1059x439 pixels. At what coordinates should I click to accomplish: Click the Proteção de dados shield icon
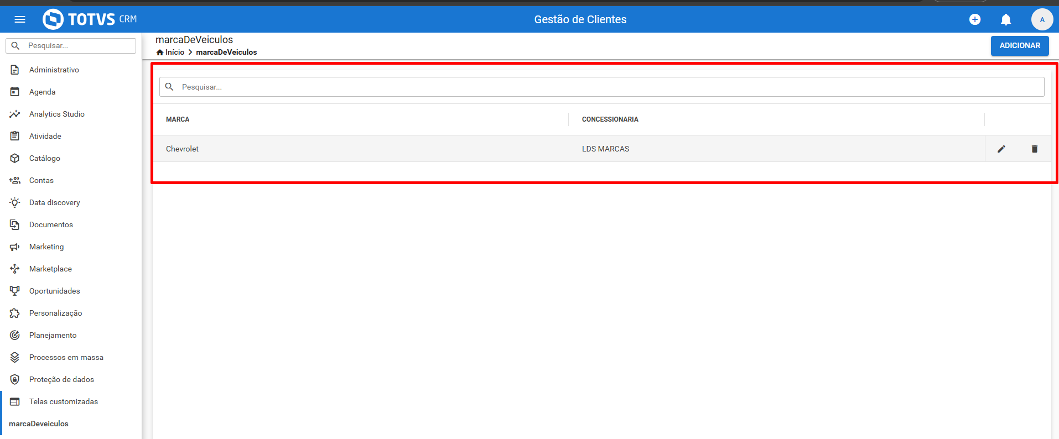click(15, 379)
